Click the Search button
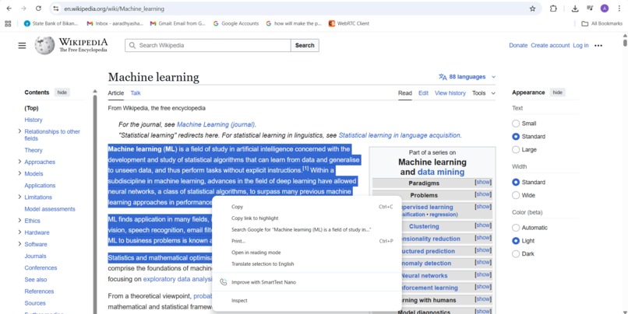This screenshot has width=628, height=314. (305, 46)
